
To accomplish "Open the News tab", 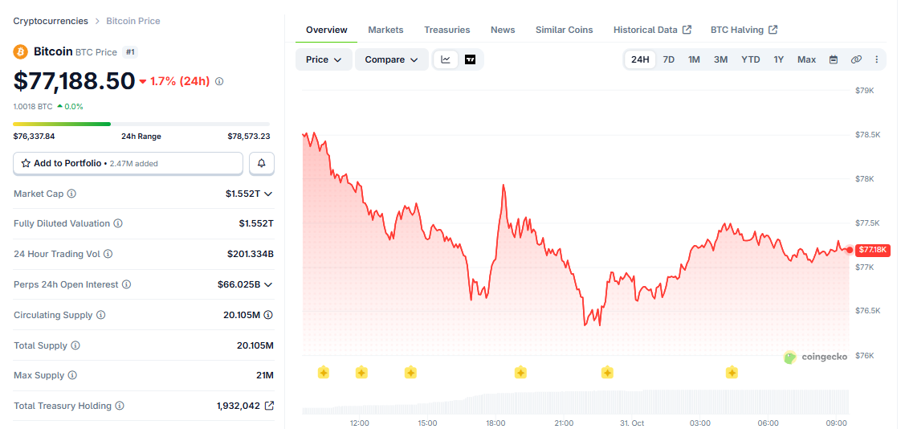I will 503,30.
